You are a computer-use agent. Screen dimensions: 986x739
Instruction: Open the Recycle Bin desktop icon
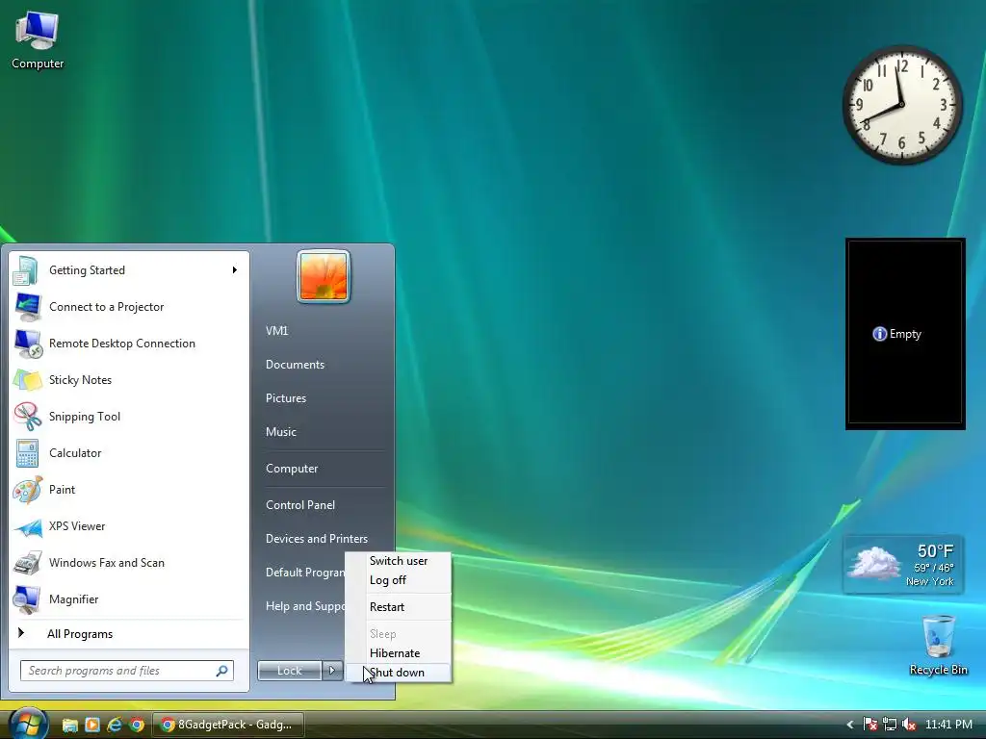[938, 646]
